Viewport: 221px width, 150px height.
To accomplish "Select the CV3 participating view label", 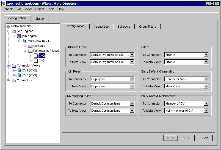I will (x=42, y=60).
